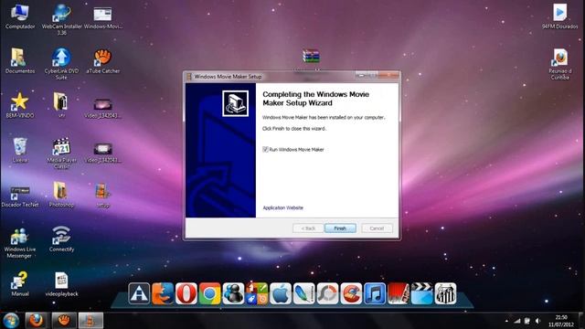Select the Reuniao d Curitiba icon
Screen dimensions: 585x329
click(x=559, y=64)
